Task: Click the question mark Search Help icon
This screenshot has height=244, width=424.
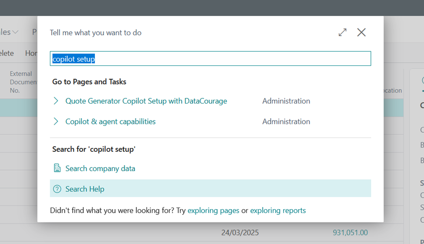Action: (x=57, y=189)
